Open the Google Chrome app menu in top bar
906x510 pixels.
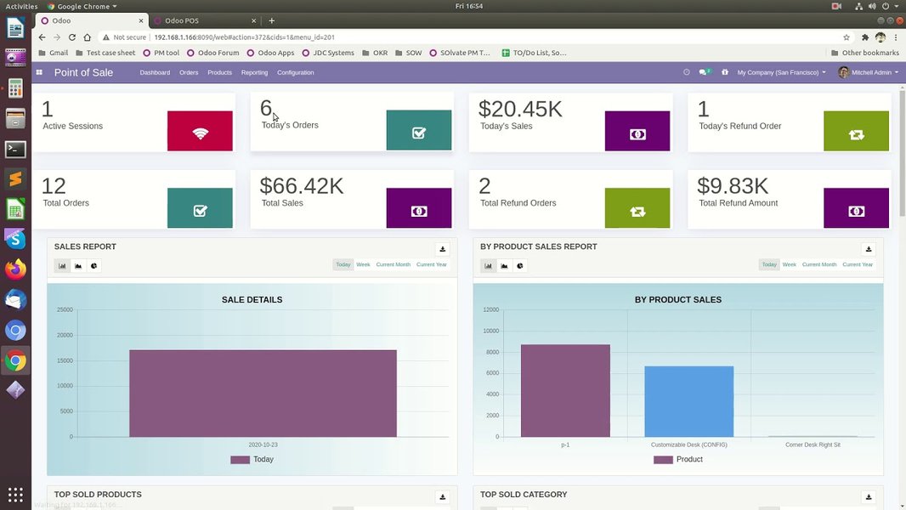(82, 6)
